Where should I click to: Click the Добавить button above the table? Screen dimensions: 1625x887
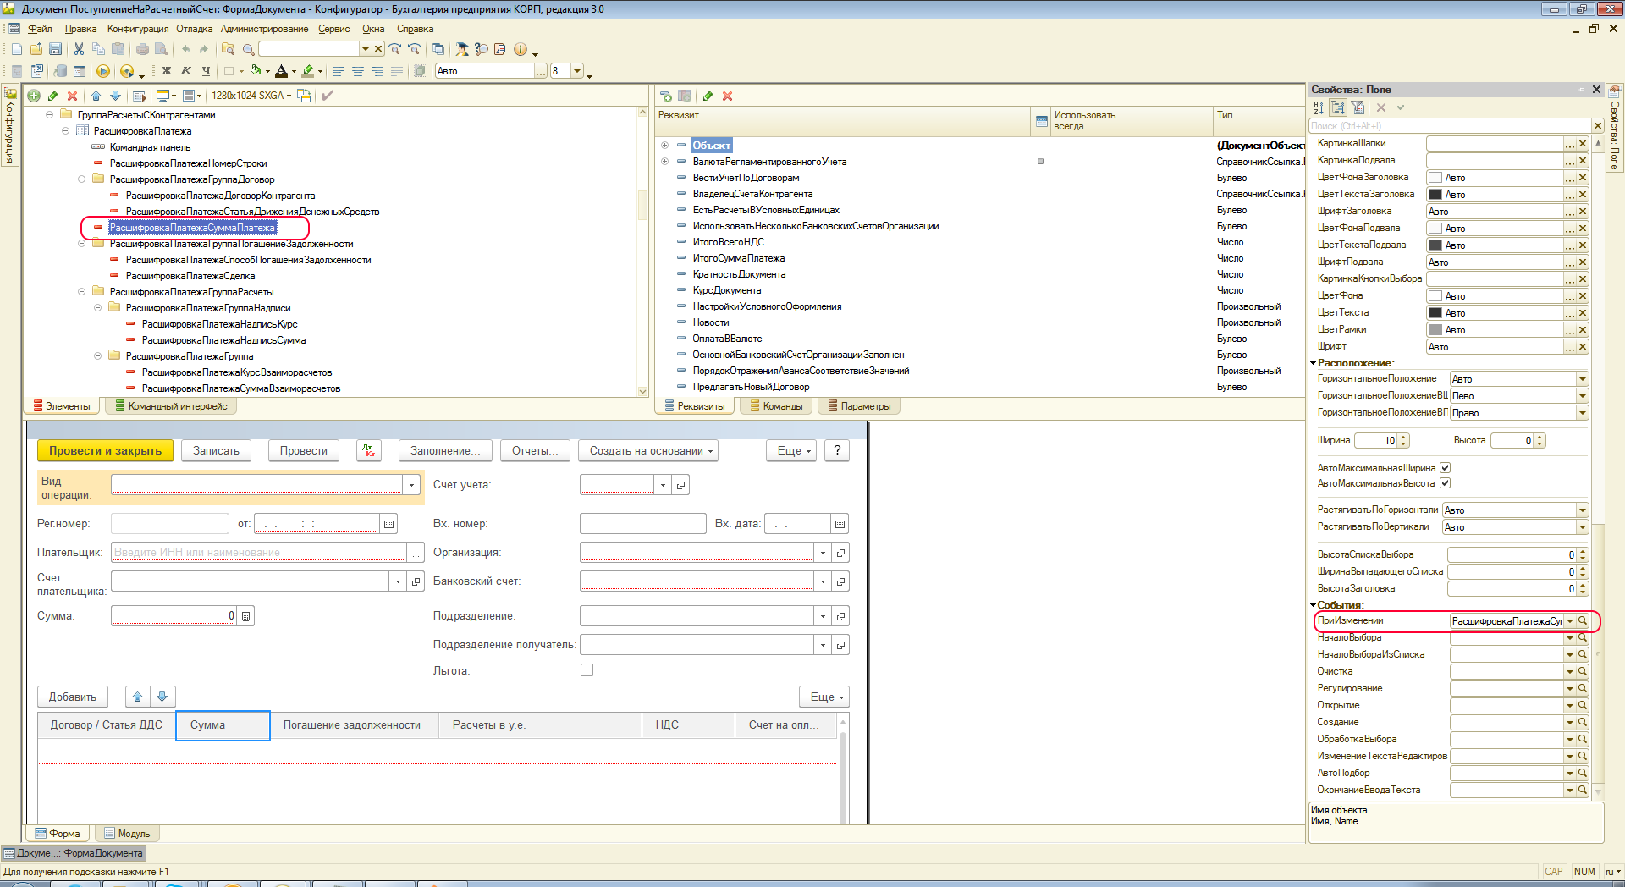[x=72, y=697]
